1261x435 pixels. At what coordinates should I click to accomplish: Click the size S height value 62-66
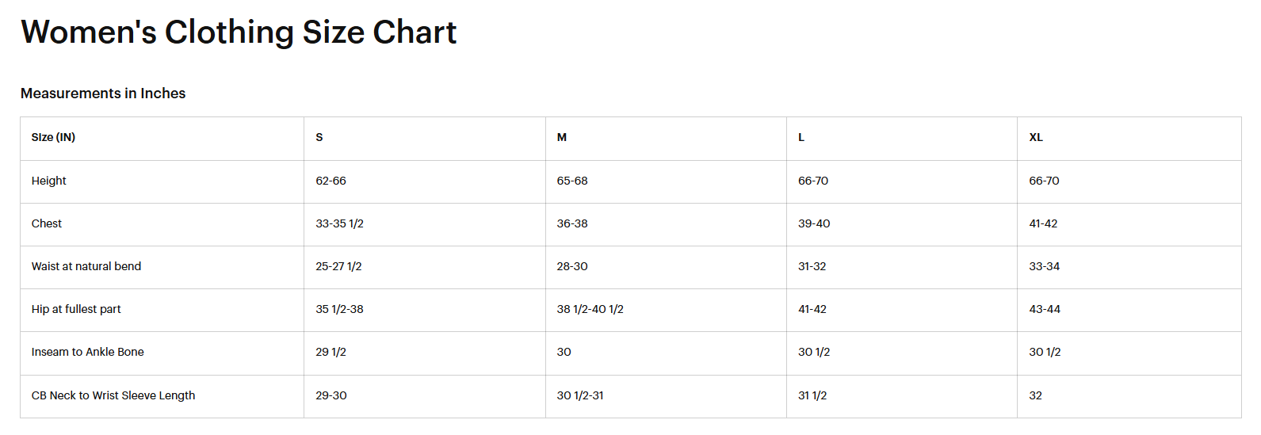331,181
